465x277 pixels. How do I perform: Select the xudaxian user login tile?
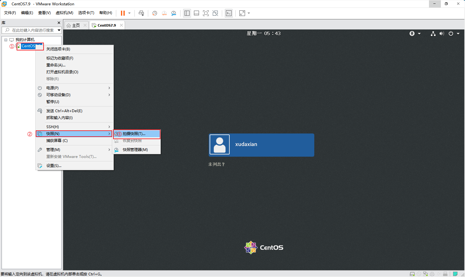261,145
